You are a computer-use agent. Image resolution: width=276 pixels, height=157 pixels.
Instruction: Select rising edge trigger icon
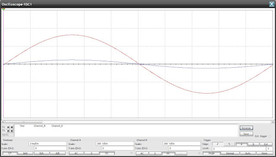point(217,144)
